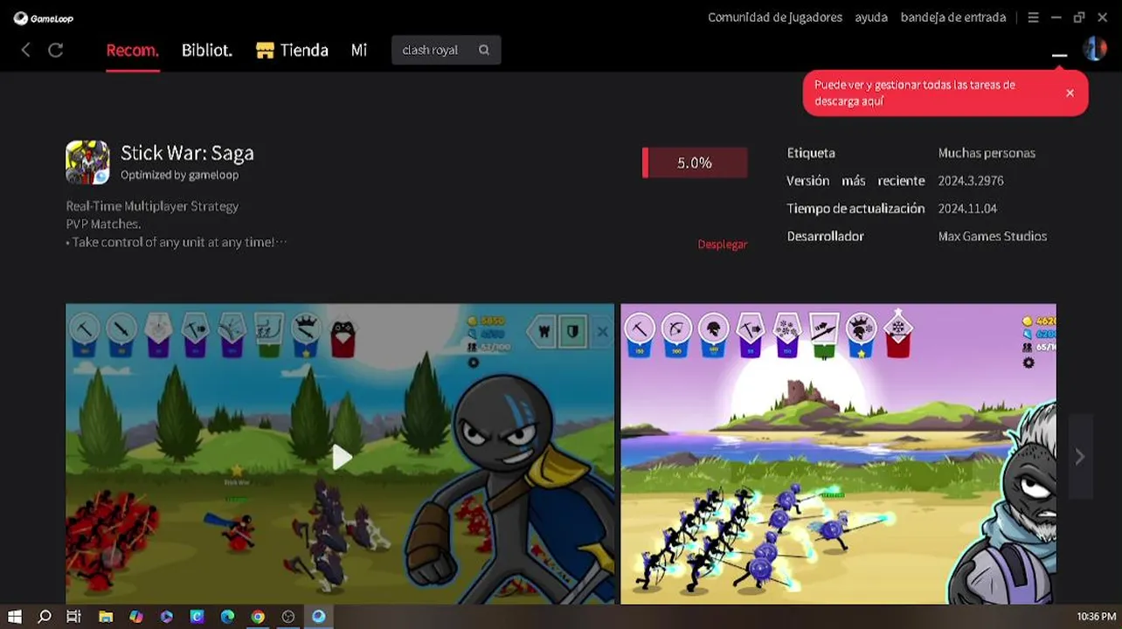Open Comunidad de jugadores link

coord(775,17)
